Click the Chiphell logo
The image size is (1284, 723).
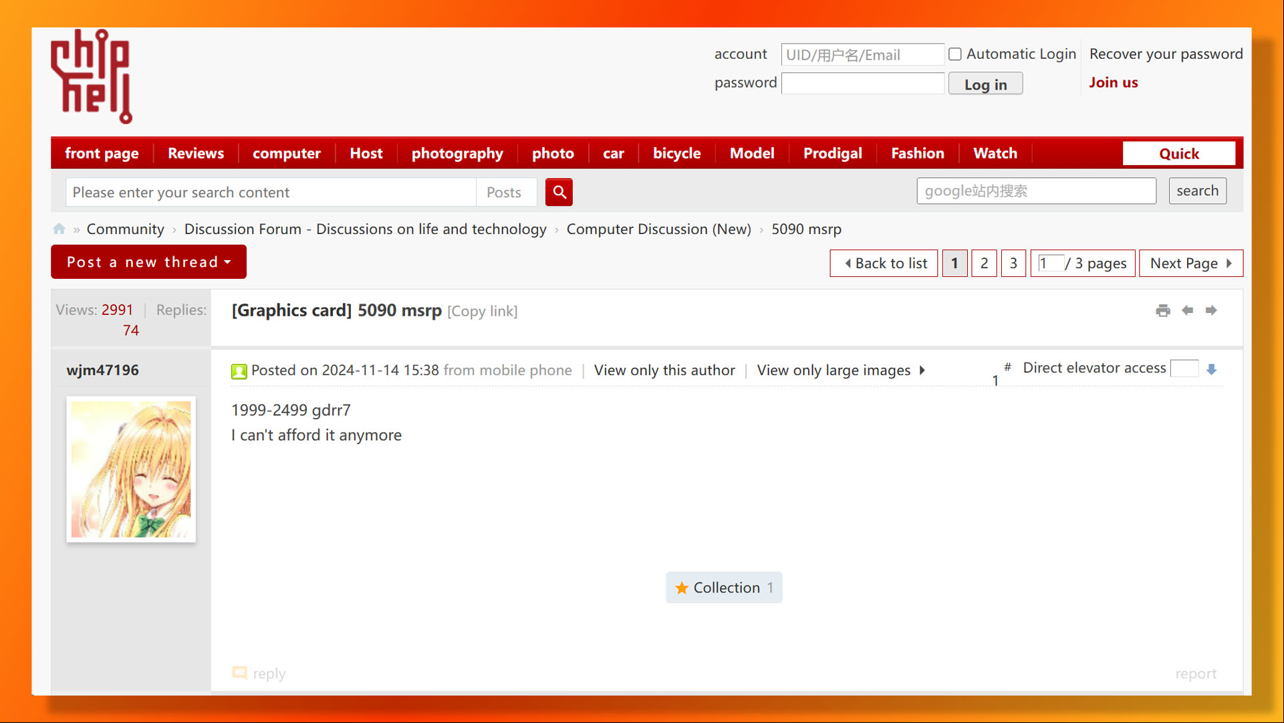pyautogui.click(x=92, y=76)
